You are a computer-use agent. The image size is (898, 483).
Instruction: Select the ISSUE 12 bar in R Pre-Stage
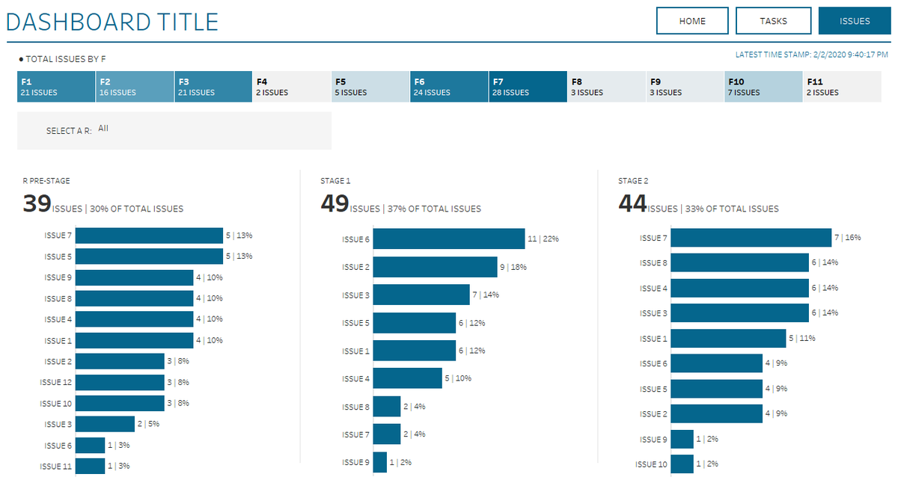coord(120,382)
